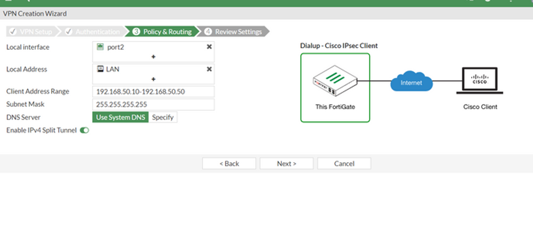Remove port2 from Local interface

[x=209, y=47]
